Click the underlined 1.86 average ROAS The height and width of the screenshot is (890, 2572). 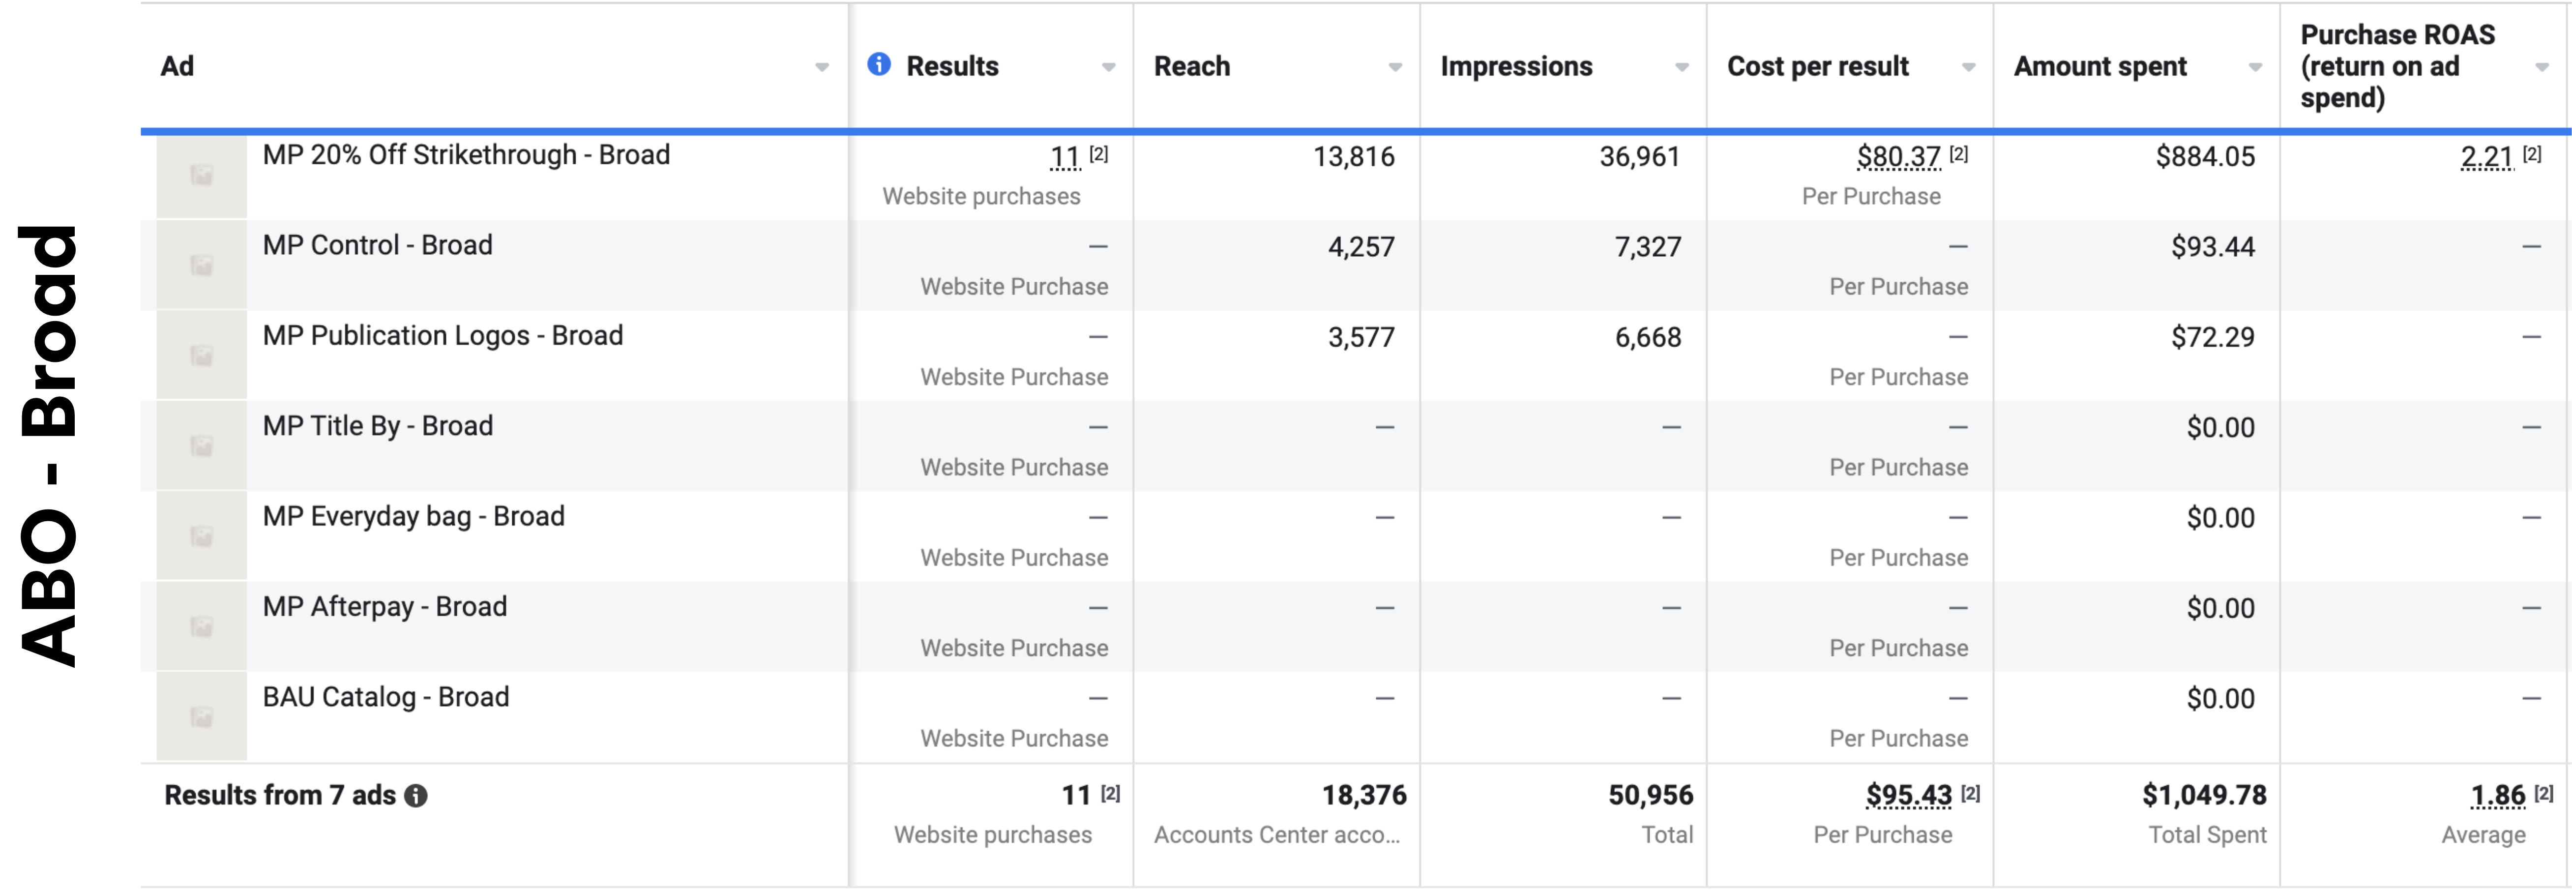2497,795
